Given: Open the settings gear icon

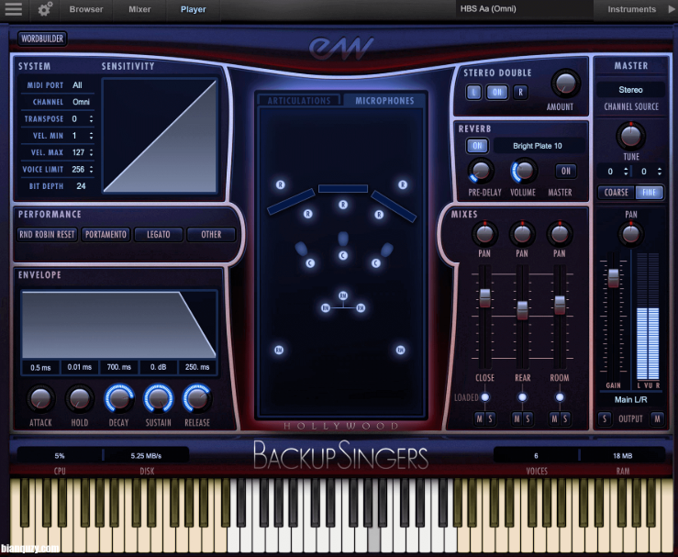Looking at the screenshot, I should click(45, 9).
